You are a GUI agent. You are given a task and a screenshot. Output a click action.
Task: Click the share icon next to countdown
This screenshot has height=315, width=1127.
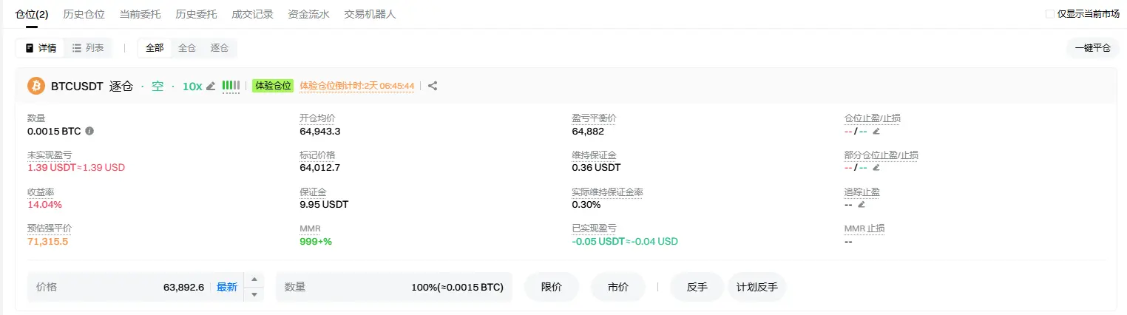click(x=433, y=86)
